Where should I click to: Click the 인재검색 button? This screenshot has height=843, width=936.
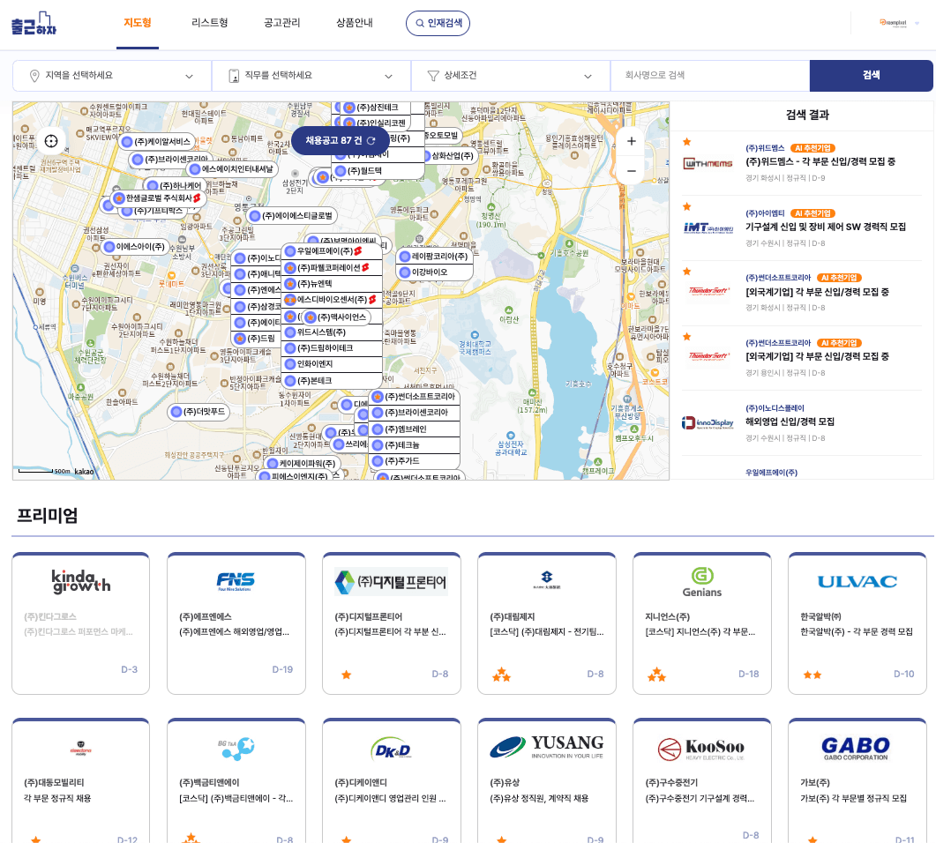(438, 23)
